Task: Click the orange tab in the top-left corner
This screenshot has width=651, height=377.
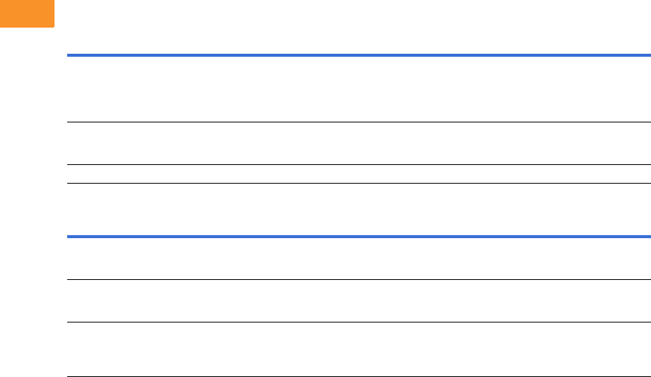Action: pos(27,13)
